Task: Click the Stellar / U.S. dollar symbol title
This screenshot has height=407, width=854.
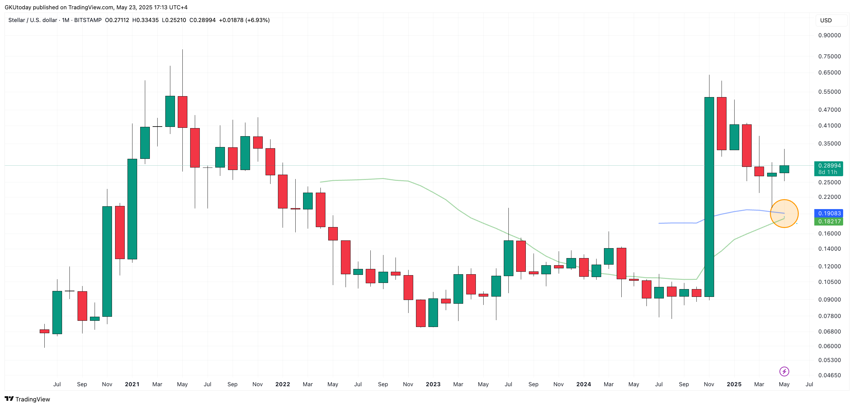Action: click(33, 20)
